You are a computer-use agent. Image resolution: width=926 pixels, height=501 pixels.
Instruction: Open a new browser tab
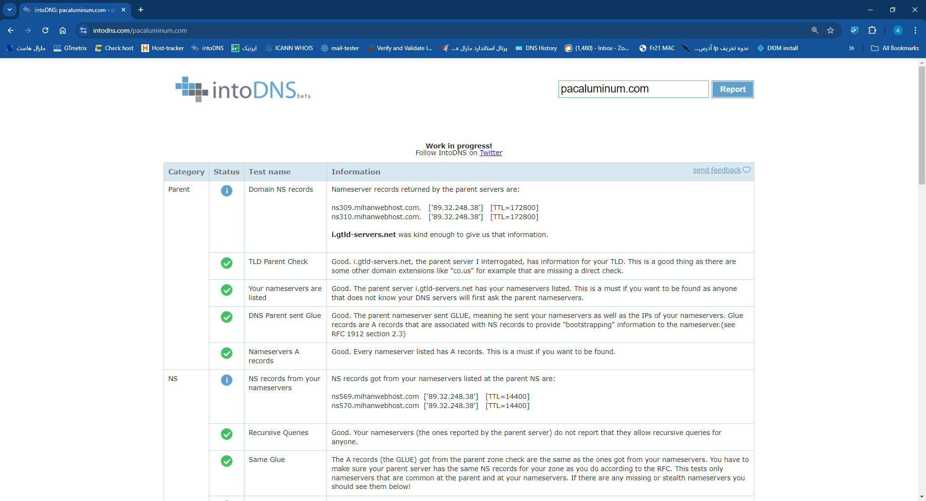(141, 10)
